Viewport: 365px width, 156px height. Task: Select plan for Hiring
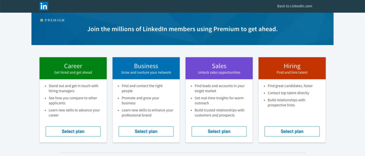click(292, 131)
